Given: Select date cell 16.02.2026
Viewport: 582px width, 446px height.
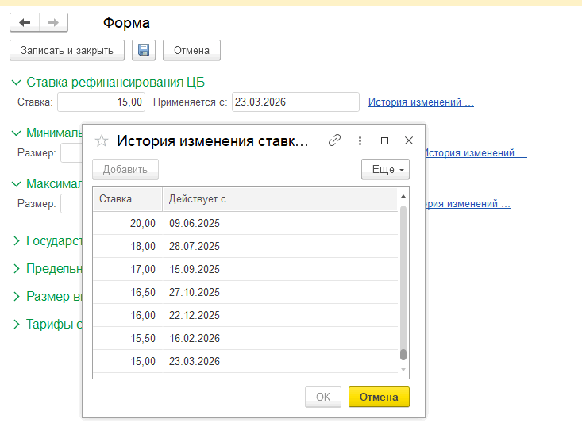Looking at the screenshot, I should click(x=279, y=338).
